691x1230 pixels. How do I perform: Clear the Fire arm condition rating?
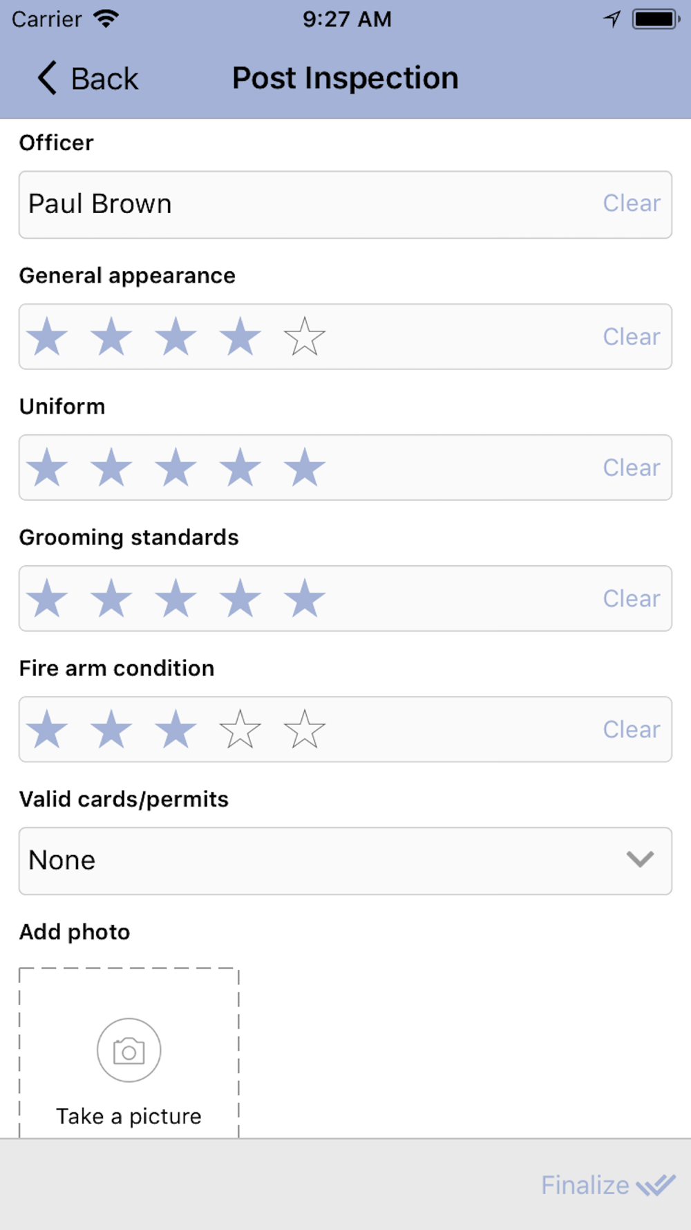pos(632,729)
